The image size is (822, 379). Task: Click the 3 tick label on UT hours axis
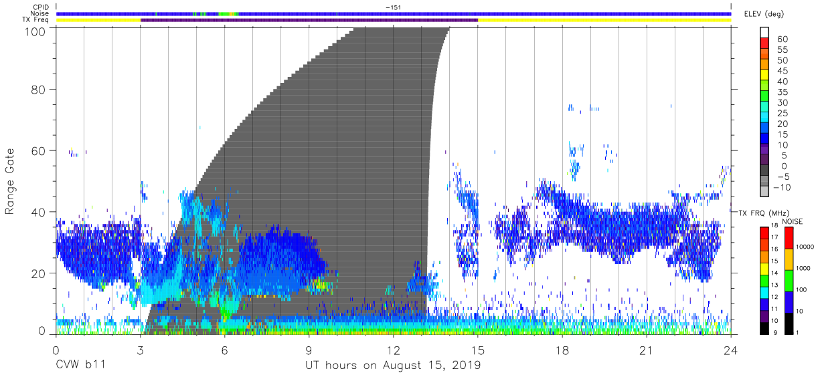tap(140, 350)
